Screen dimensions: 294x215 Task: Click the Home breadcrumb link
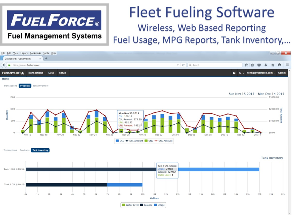[5, 79]
